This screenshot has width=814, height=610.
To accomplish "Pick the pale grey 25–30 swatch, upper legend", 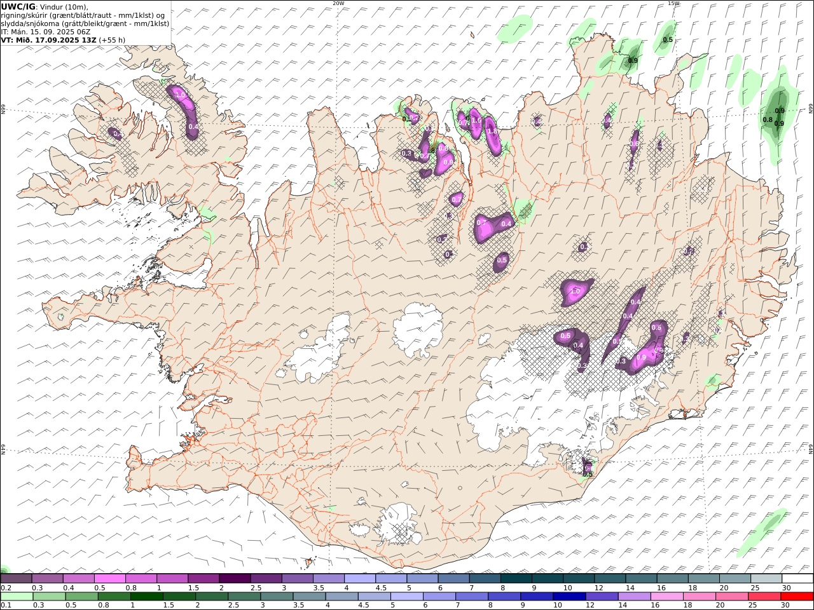I will pos(766,578).
